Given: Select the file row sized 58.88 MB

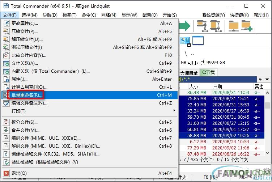Looking at the screenshot, I should pos(221,135).
